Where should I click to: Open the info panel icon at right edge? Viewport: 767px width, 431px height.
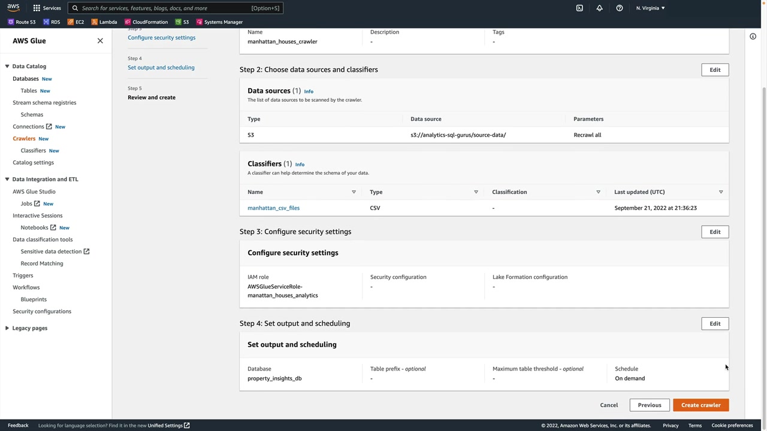(753, 37)
